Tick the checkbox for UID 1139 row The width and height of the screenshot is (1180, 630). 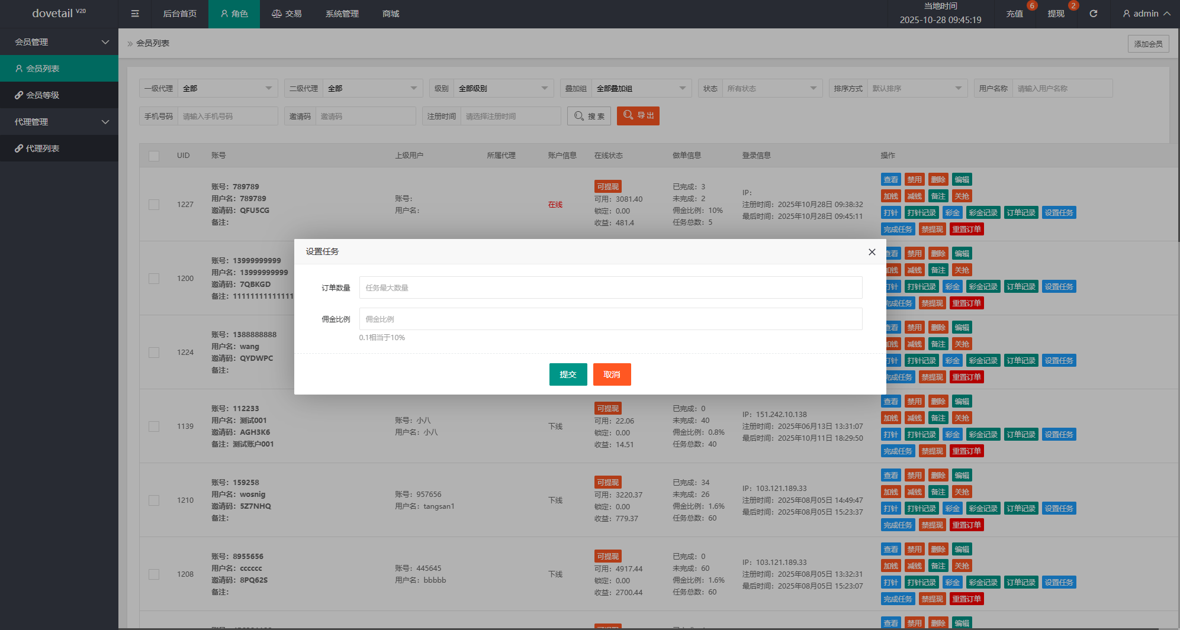(x=154, y=427)
